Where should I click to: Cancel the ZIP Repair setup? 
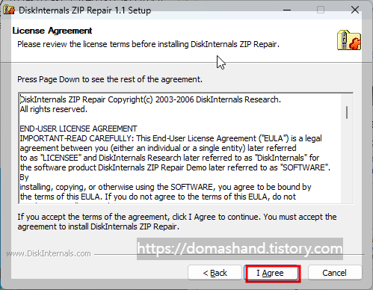click(x=334, y=273)
